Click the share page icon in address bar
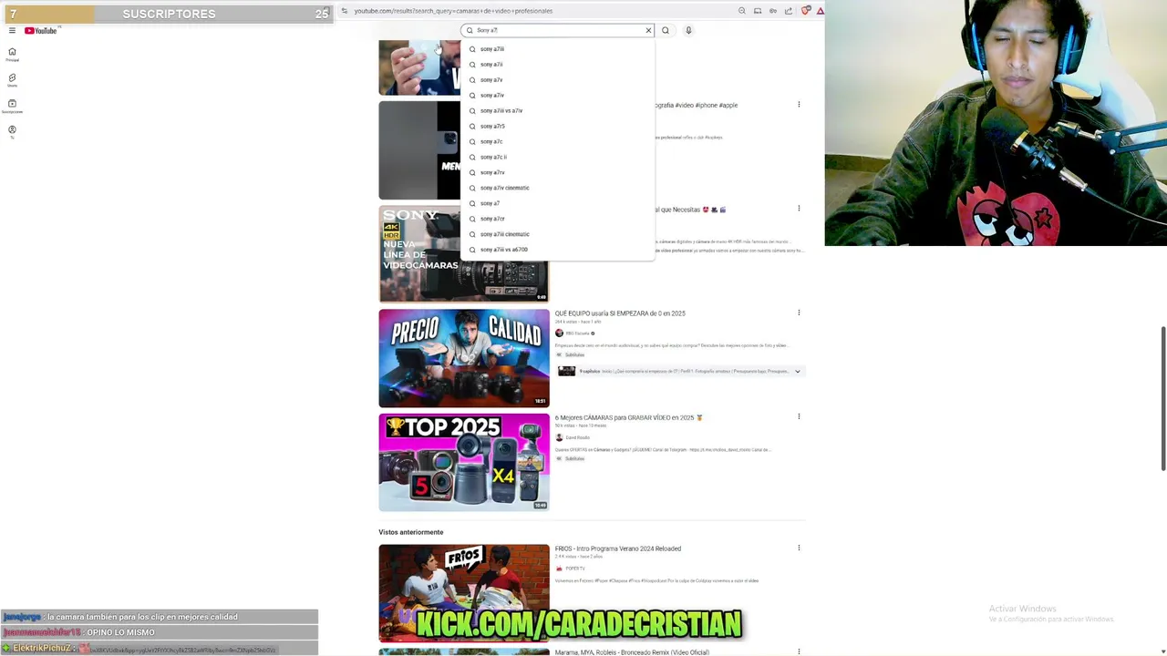 (x=789, y=11)
